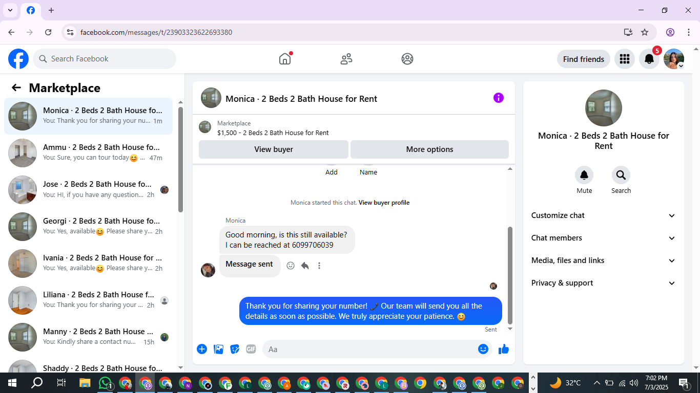
Task: Open Monica conversation in list
Action: pyautogui.click(x=88, y=116)
